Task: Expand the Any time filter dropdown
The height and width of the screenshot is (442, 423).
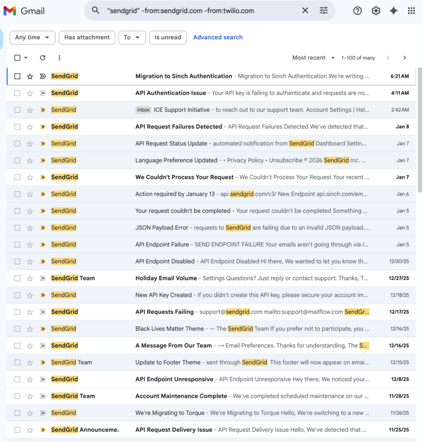Action: (x=32, y=38)
